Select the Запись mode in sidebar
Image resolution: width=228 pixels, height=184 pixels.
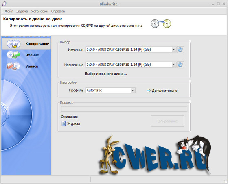(26, 66)
